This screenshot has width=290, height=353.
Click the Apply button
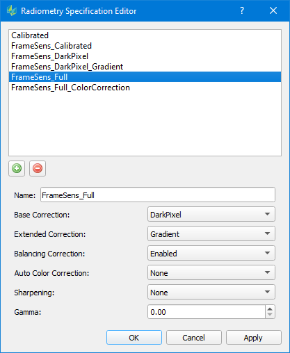tap(253, 338)
